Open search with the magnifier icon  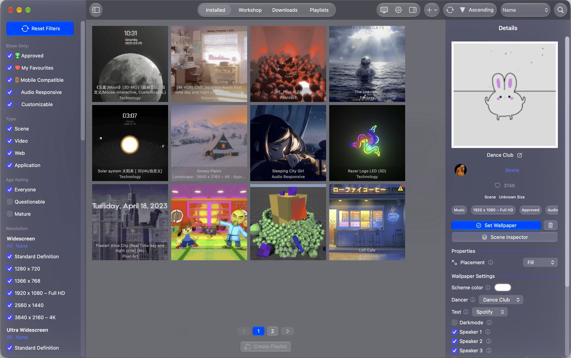coord(560,10)
